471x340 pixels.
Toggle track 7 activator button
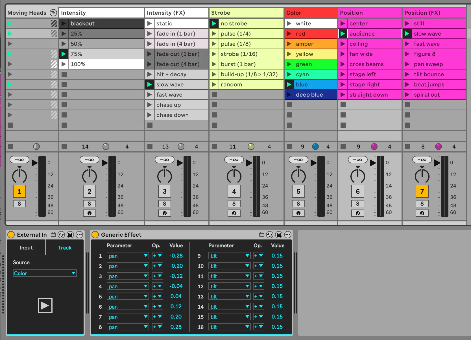tap(422, 191)
